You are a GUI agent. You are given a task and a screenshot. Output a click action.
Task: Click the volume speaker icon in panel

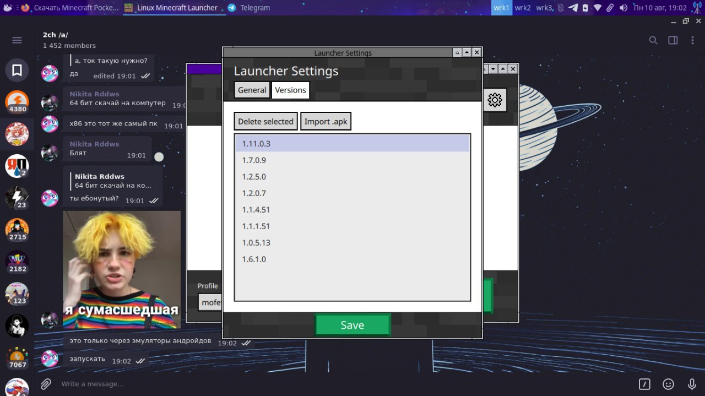pyautogui.click(x=623, y=8)
